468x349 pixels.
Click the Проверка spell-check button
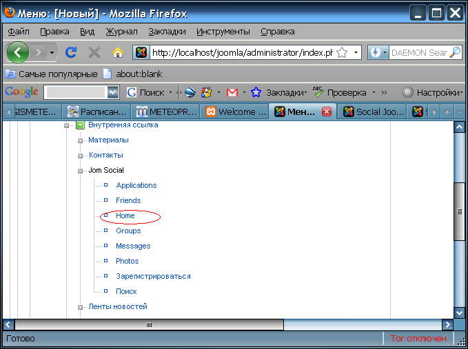click(x=340, y=92)
